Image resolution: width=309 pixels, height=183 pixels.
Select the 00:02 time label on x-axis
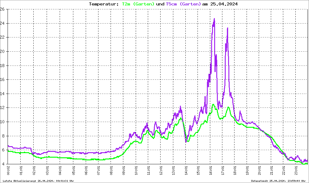tap(8, 171)
